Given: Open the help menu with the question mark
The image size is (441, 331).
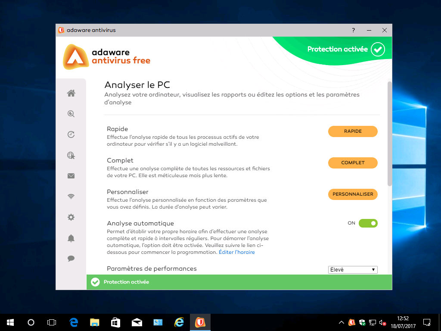Looking at the screenshot, I should 353,30.
